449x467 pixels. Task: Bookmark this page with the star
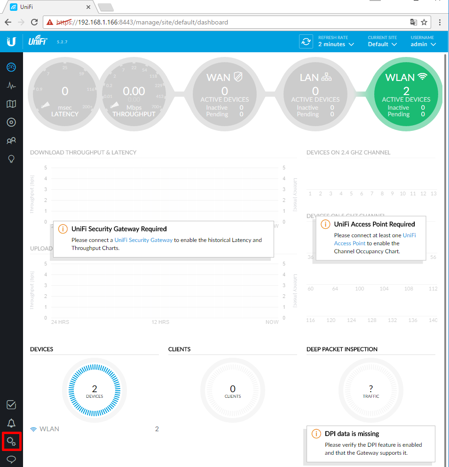[424, 22]
